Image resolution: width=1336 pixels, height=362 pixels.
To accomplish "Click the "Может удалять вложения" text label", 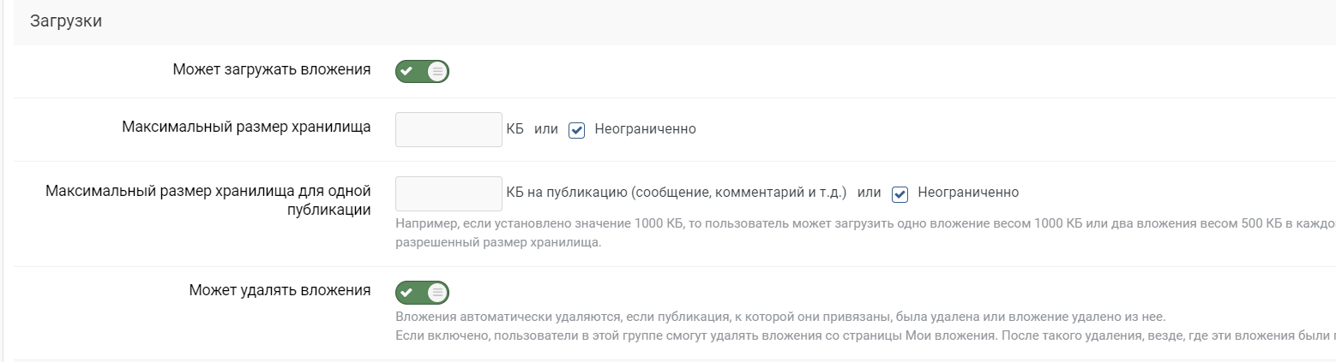I will (x=280, y=290).
